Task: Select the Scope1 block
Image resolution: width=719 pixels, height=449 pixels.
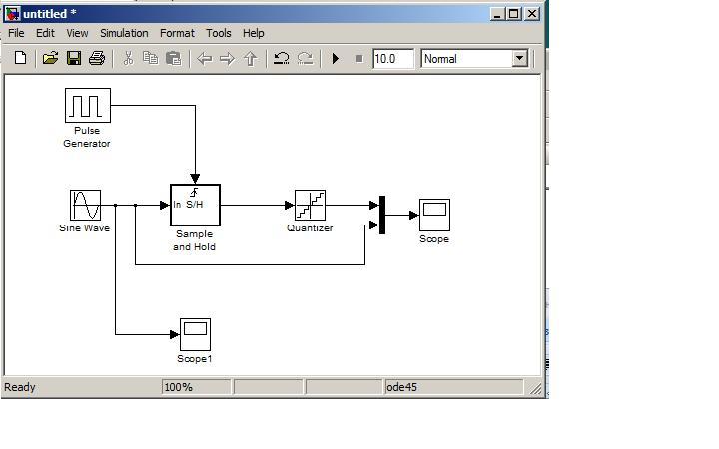Action: tap(195, 334)
